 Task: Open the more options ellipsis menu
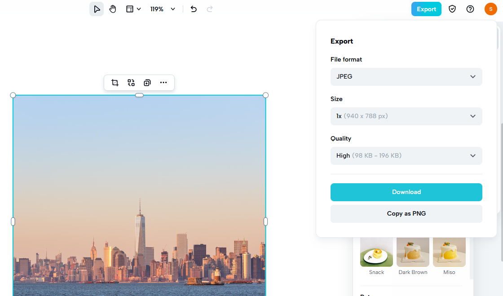(163, 83)
